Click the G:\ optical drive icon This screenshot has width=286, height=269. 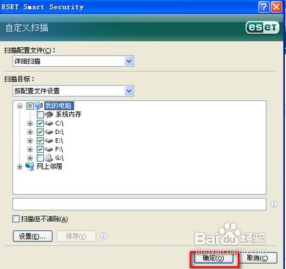[x=49, y=157]
